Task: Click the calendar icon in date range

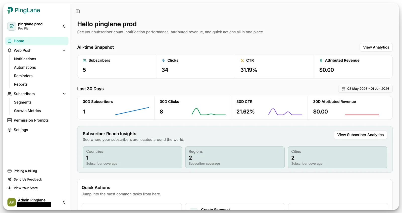Action: point(343,89)
